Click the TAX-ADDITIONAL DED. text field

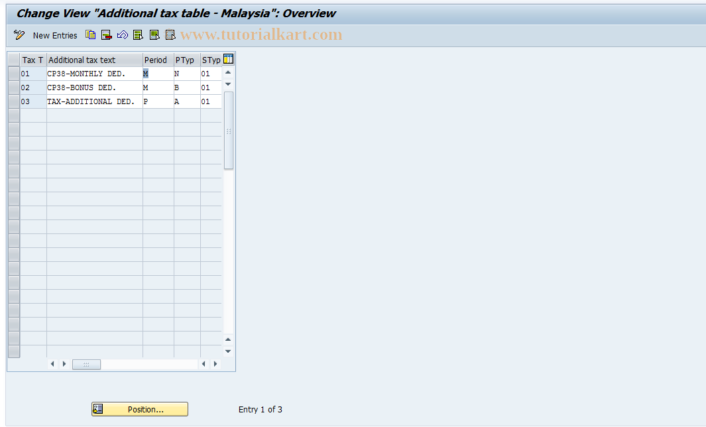point(95,102)
